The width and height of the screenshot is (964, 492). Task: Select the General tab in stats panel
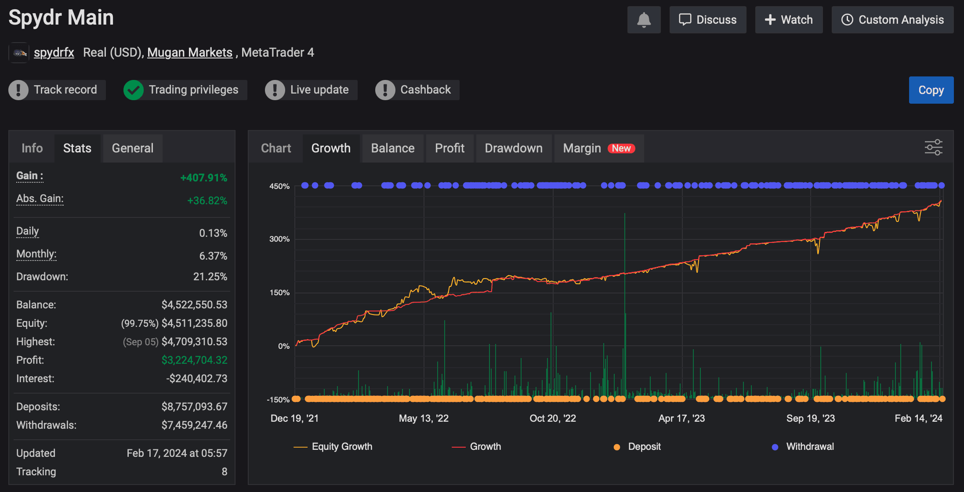point(133,148)
